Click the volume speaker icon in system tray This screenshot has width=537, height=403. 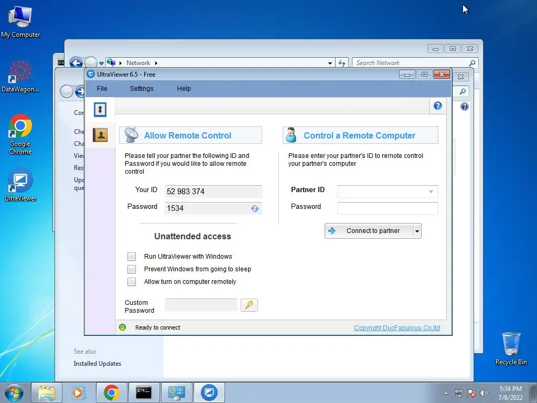[484, 393]
